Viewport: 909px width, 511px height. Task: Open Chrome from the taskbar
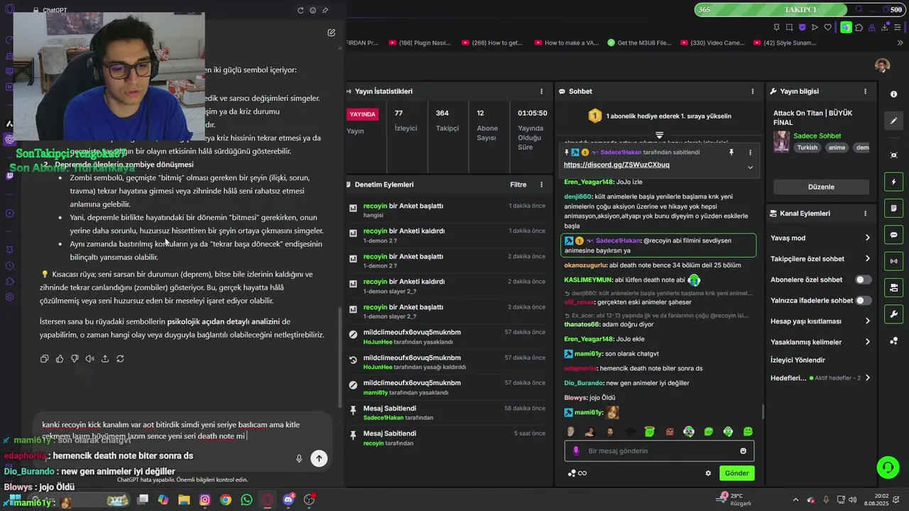pyautogui.click(x=226, y=500)
